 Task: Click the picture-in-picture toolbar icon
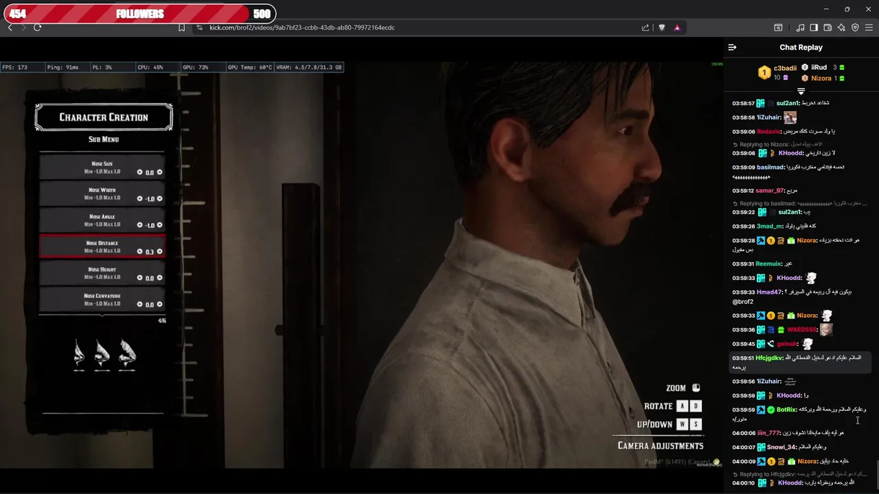coord(778,27)
